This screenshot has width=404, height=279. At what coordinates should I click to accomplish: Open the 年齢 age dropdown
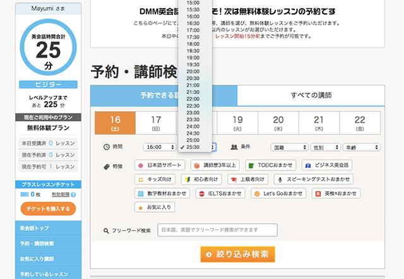coord(361,147)
